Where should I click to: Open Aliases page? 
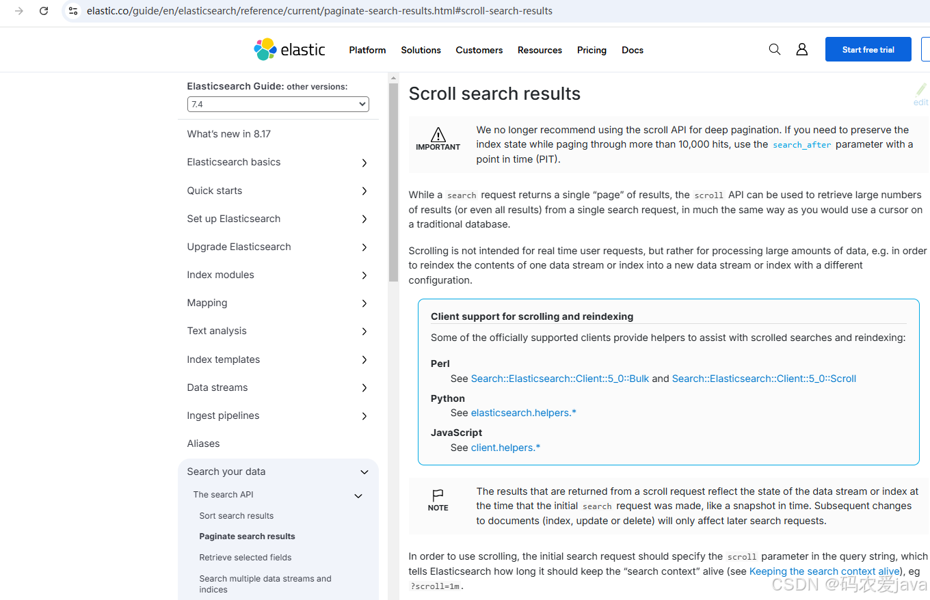pyautogui.click(x=204, y=444)
